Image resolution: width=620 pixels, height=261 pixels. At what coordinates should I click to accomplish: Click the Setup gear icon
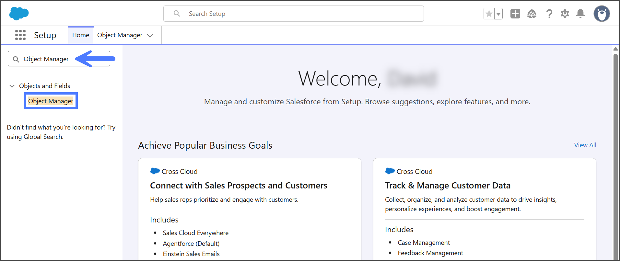click(x=565, y=14)
